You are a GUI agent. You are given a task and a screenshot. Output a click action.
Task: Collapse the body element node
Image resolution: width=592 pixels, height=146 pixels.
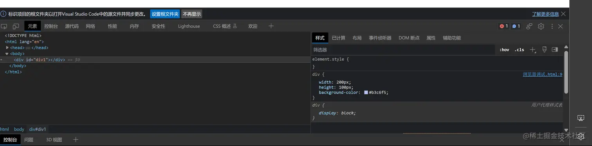(x=7, y=54)
